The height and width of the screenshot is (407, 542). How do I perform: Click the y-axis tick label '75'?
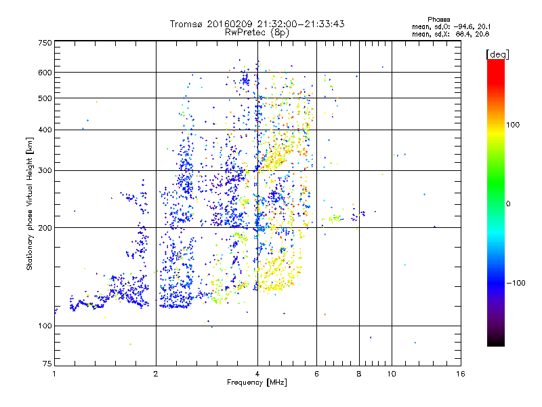(47, 364)
